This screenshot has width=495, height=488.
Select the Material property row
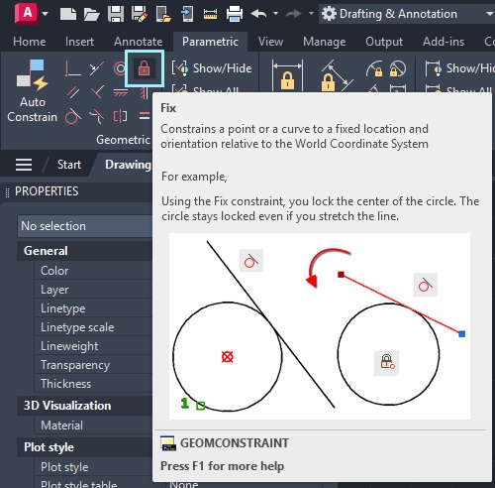click(x=94, y=426)
